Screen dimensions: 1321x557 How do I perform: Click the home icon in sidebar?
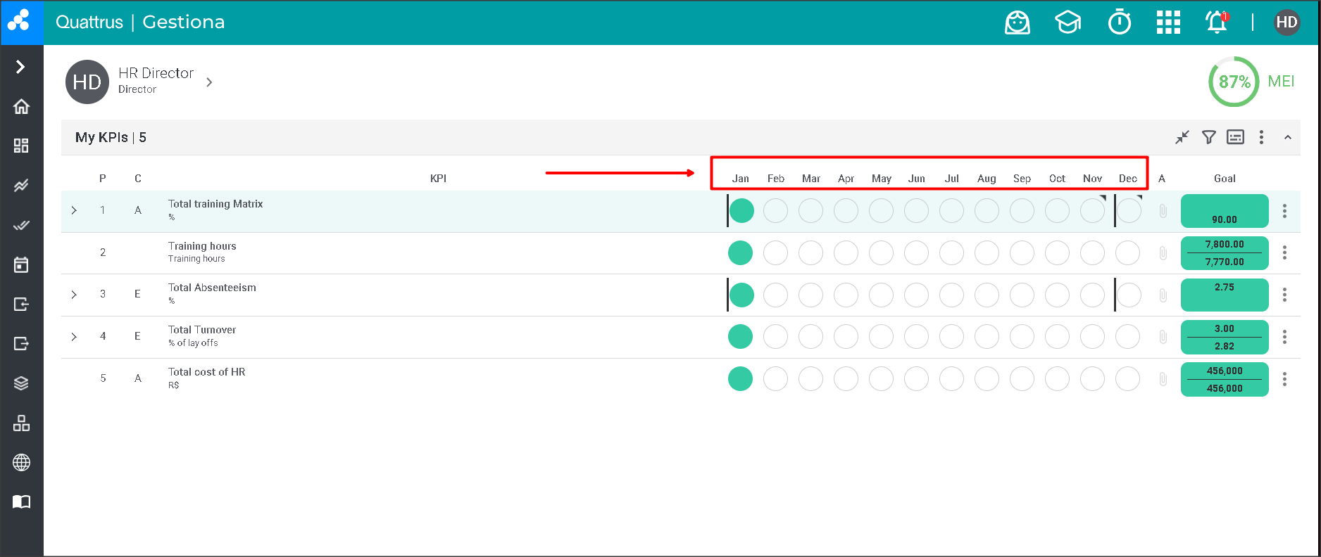coord(21,106)
